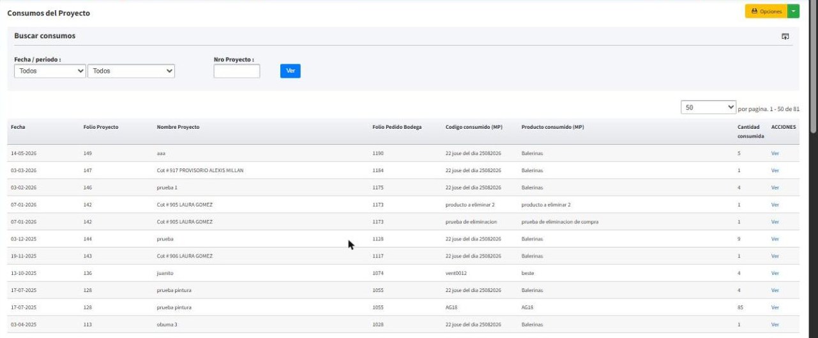Image resolution: width=818 pixels, height=338 pixels.
Task: Focus the Nro Proyecto input field
Action: coord(237,71)
